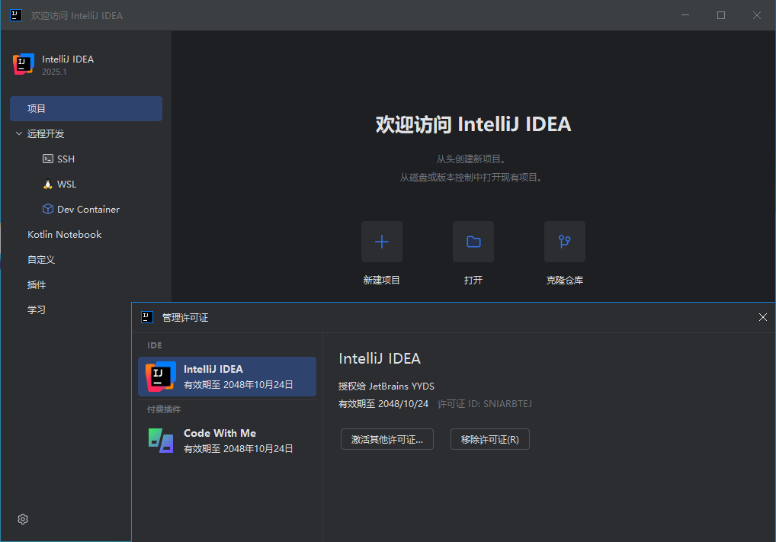The image size is (776, 542).
Task: Click the IDE section header in license list
Action: [155, 345]
